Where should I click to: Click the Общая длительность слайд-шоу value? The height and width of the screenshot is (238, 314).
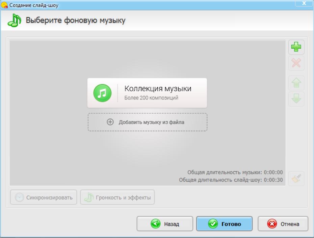(x=273, y=180)
